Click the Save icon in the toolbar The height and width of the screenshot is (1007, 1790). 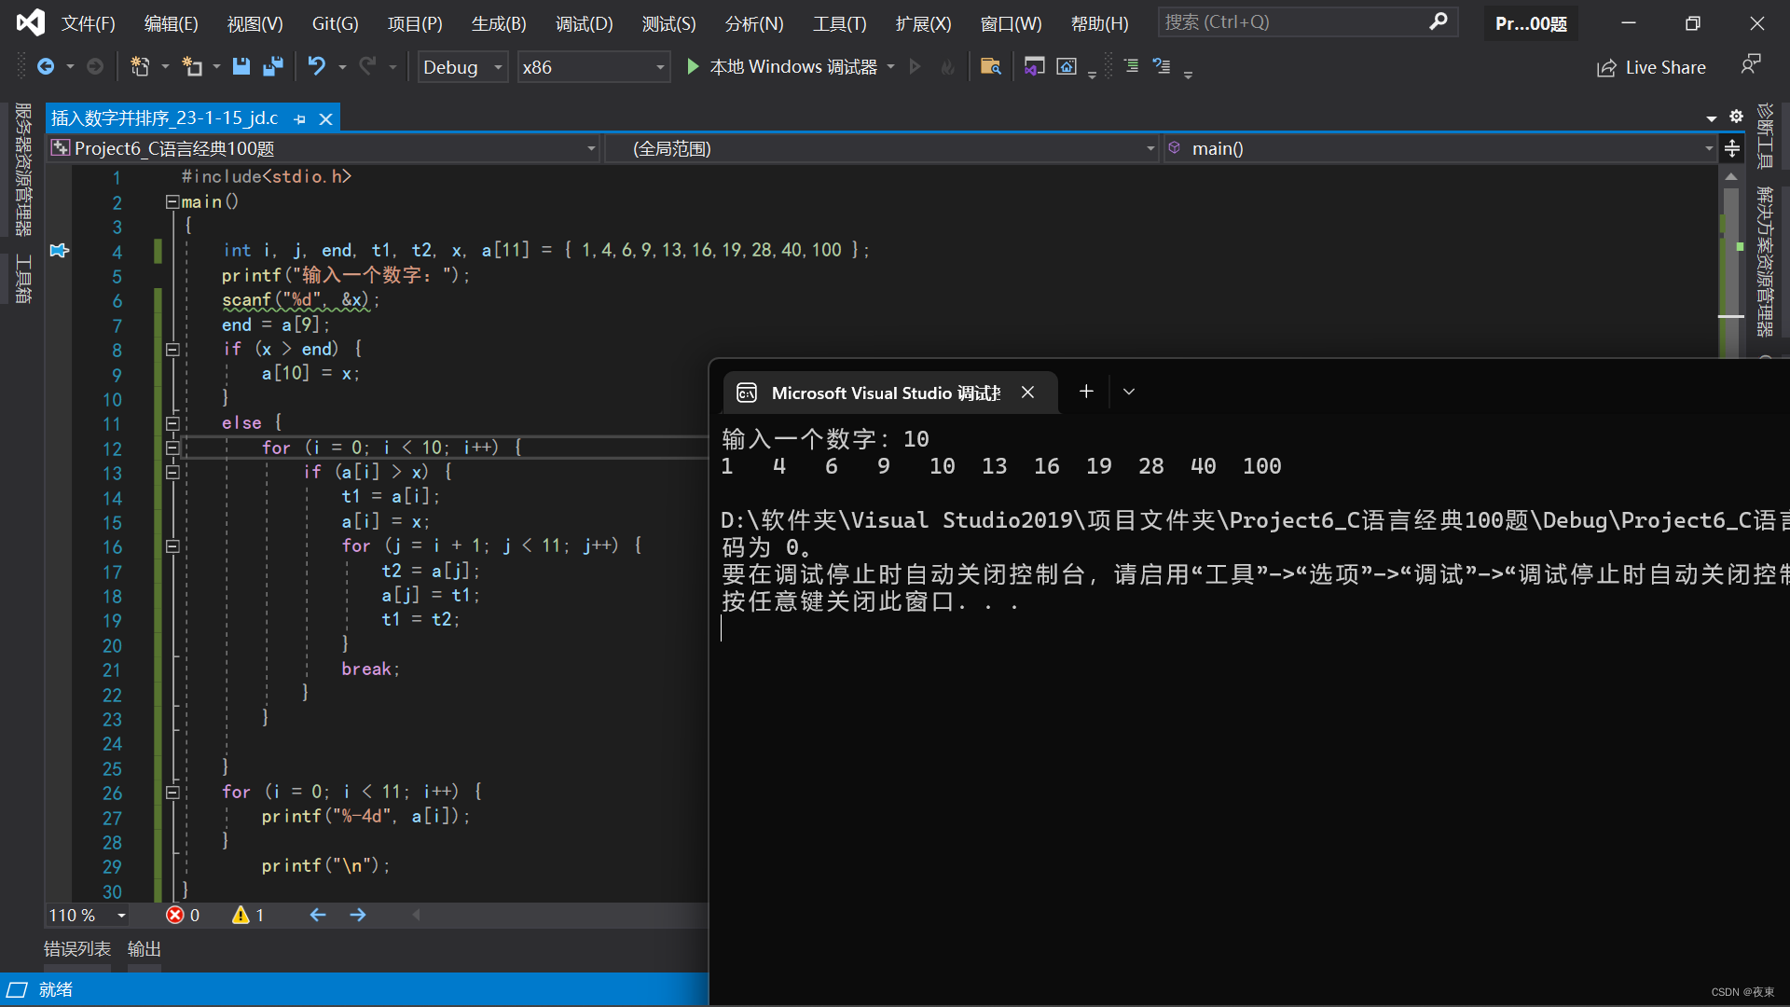pyautogui.click(x=241, y=66)
